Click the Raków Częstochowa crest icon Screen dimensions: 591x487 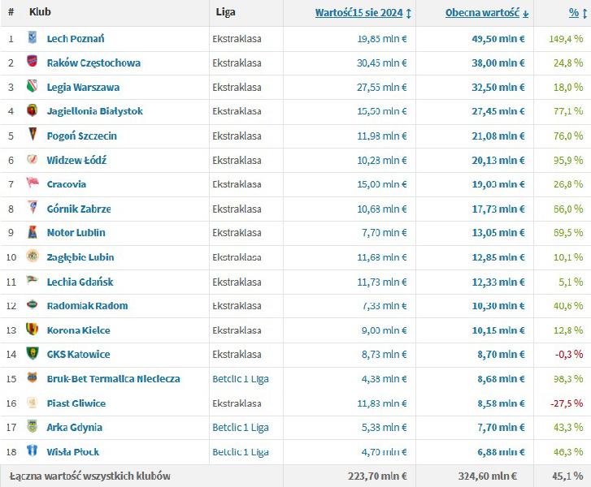point(33,62)
